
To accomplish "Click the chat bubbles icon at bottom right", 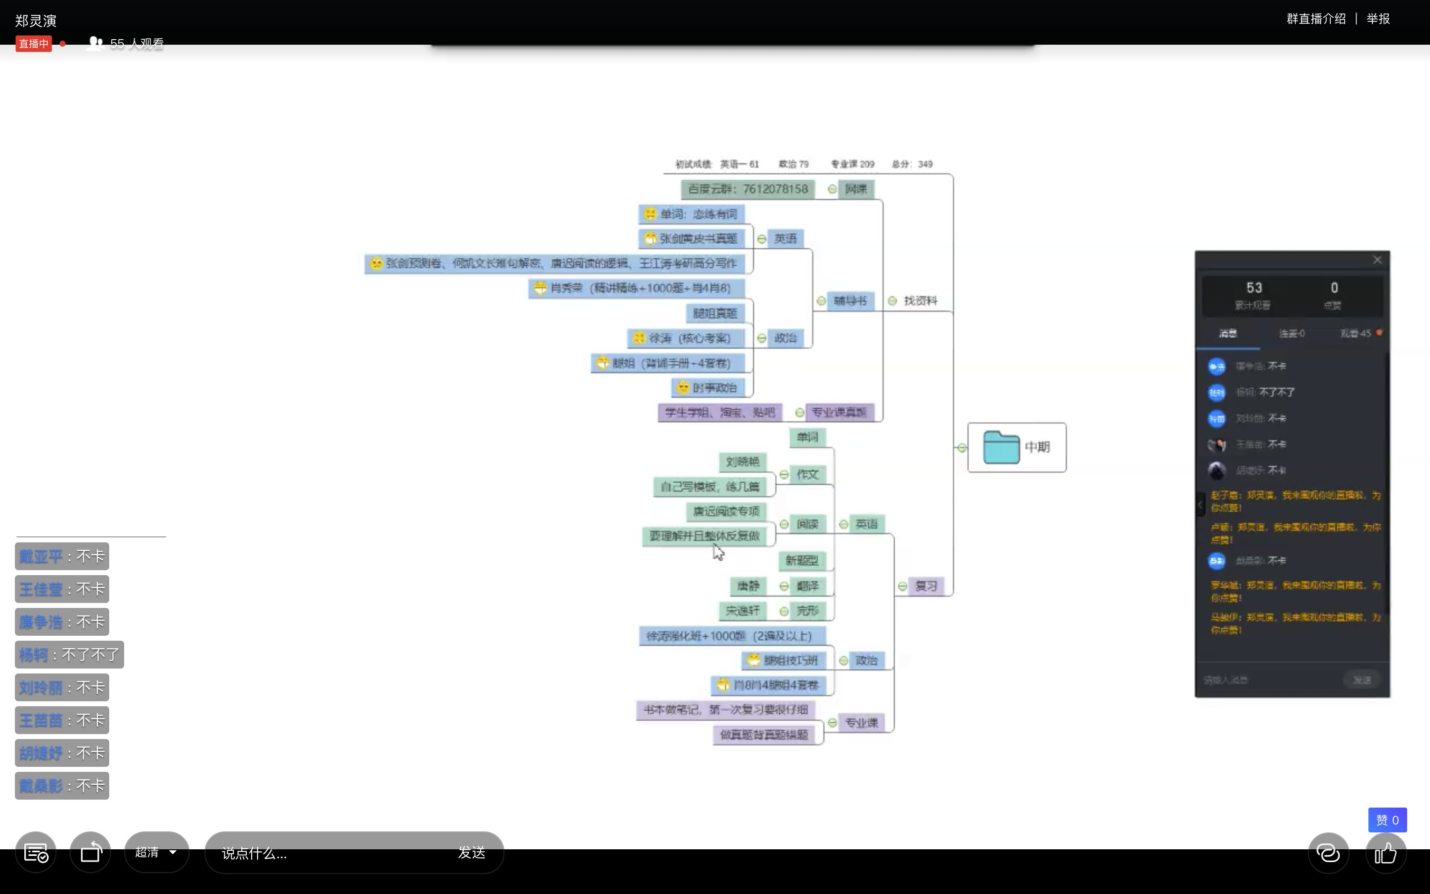I will click(1328, 853).
